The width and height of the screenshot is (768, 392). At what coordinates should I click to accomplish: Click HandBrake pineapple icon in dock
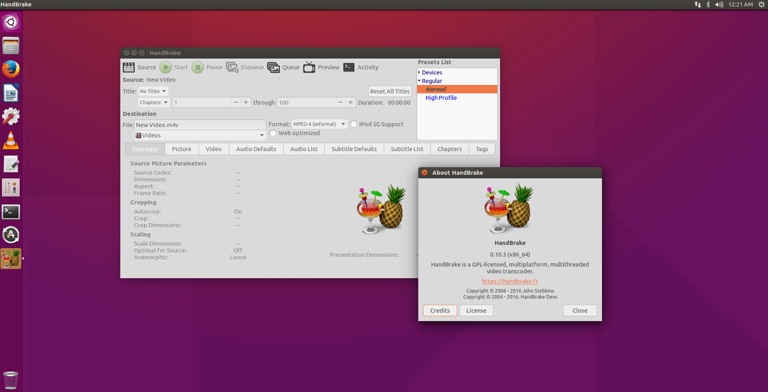click(x=11, y=259)
